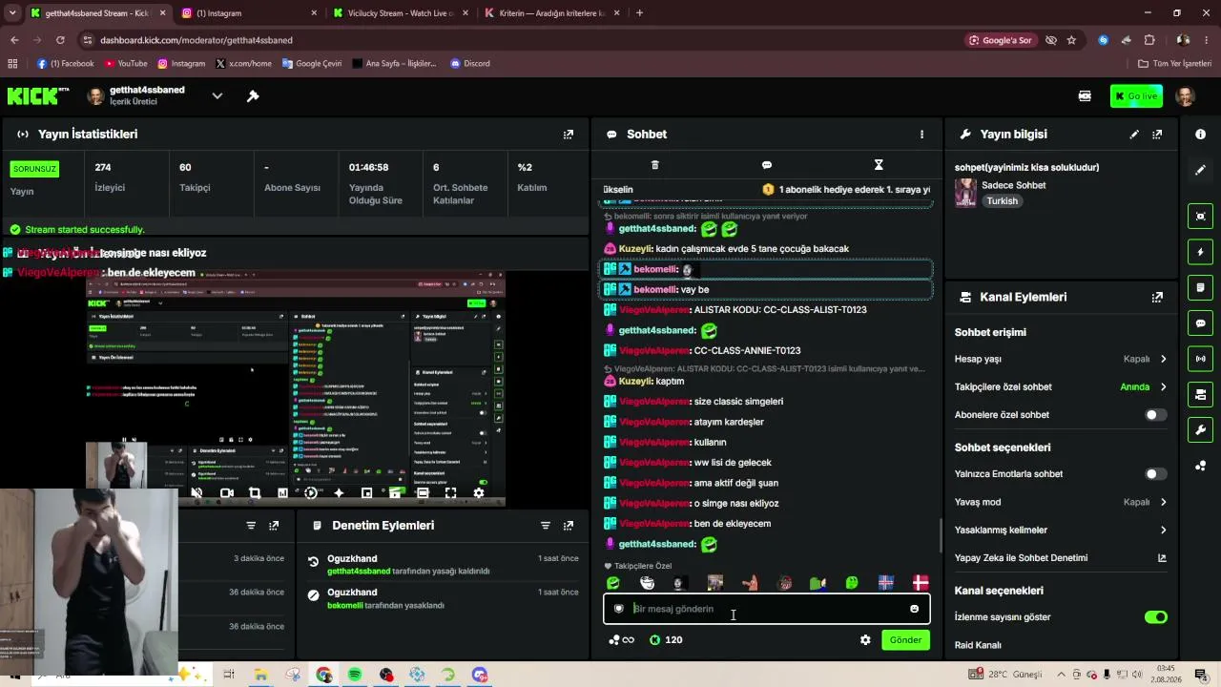The height and width of the screenshot is (687, 1221).
Task: Click the Bir mesaj gönderin input field
Action: (x=766, y=609)
